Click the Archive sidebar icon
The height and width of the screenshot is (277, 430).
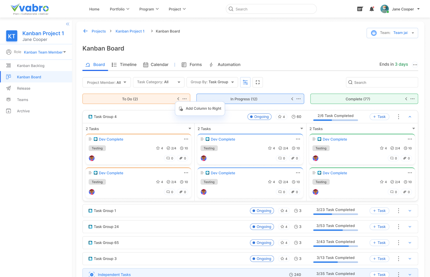tap(9, 111)
